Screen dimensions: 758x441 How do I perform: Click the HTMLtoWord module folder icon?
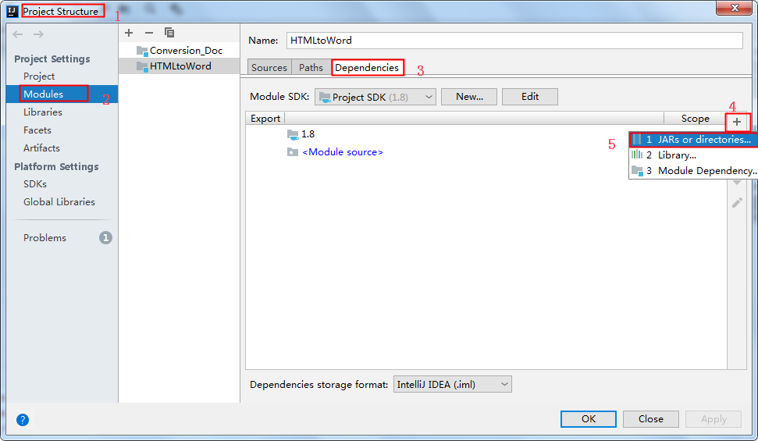pos(142,66)
